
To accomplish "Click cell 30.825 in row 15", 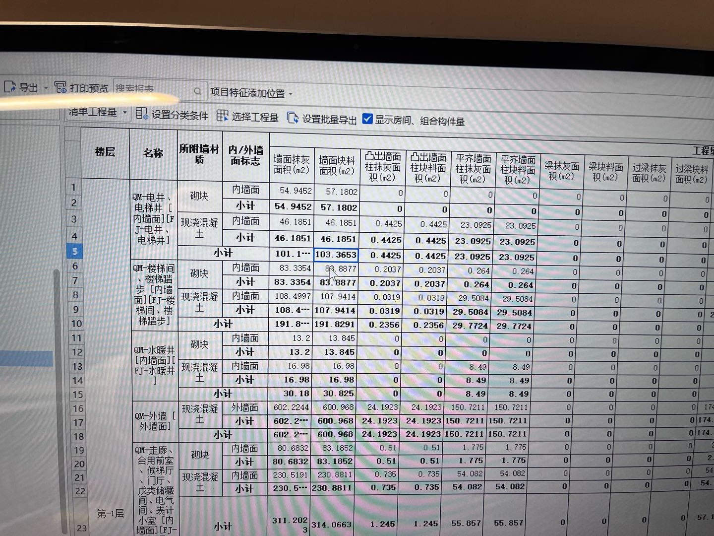I will (334, 394).
